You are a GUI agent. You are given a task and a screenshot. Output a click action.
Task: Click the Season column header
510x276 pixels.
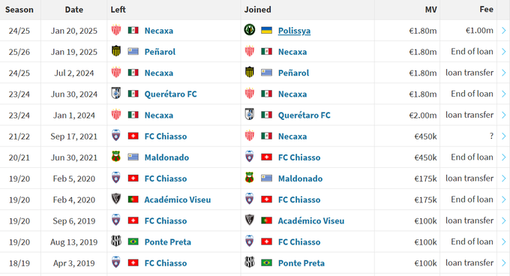19,10
